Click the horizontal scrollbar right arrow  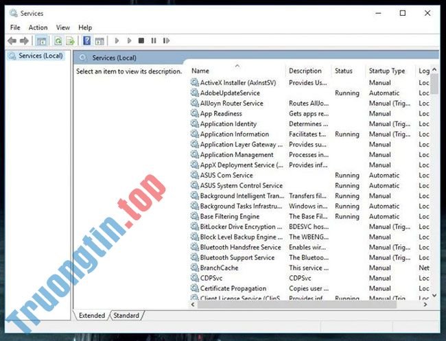coord(425,305)
